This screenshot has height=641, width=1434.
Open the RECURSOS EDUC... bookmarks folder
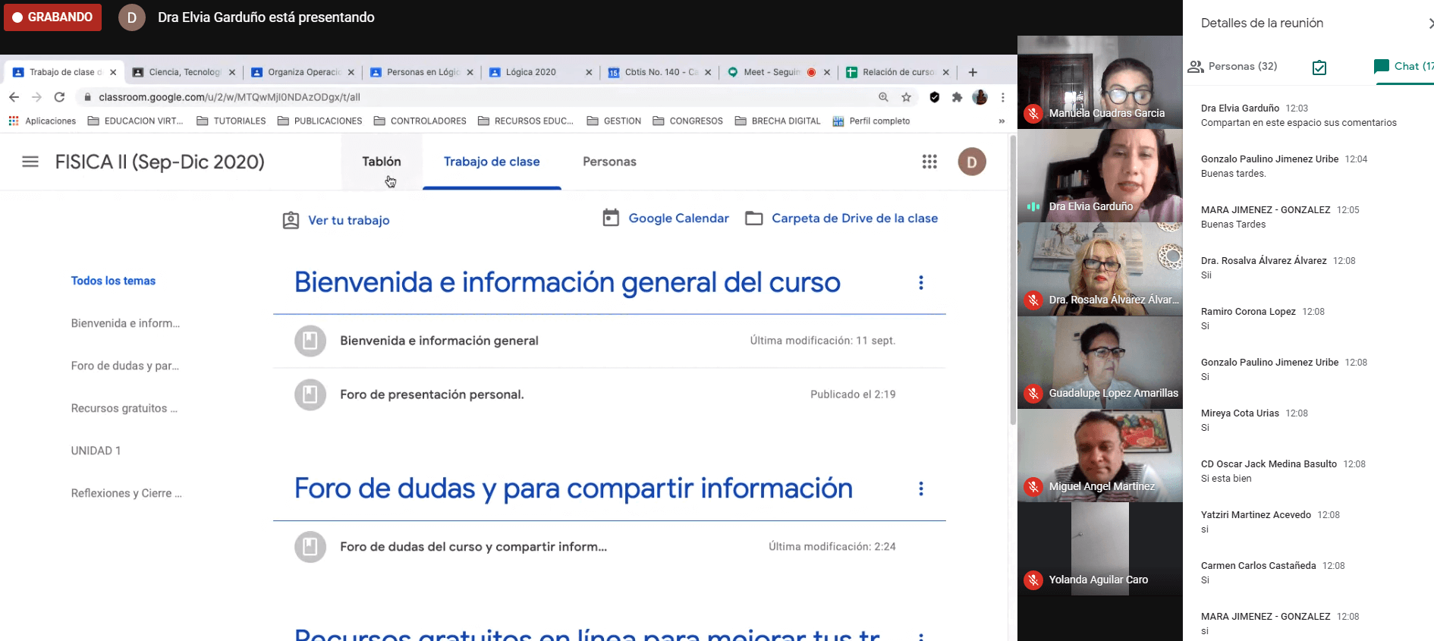[526, 121]
